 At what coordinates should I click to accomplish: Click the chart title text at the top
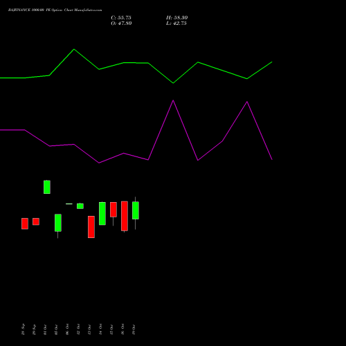coord(55,10)
